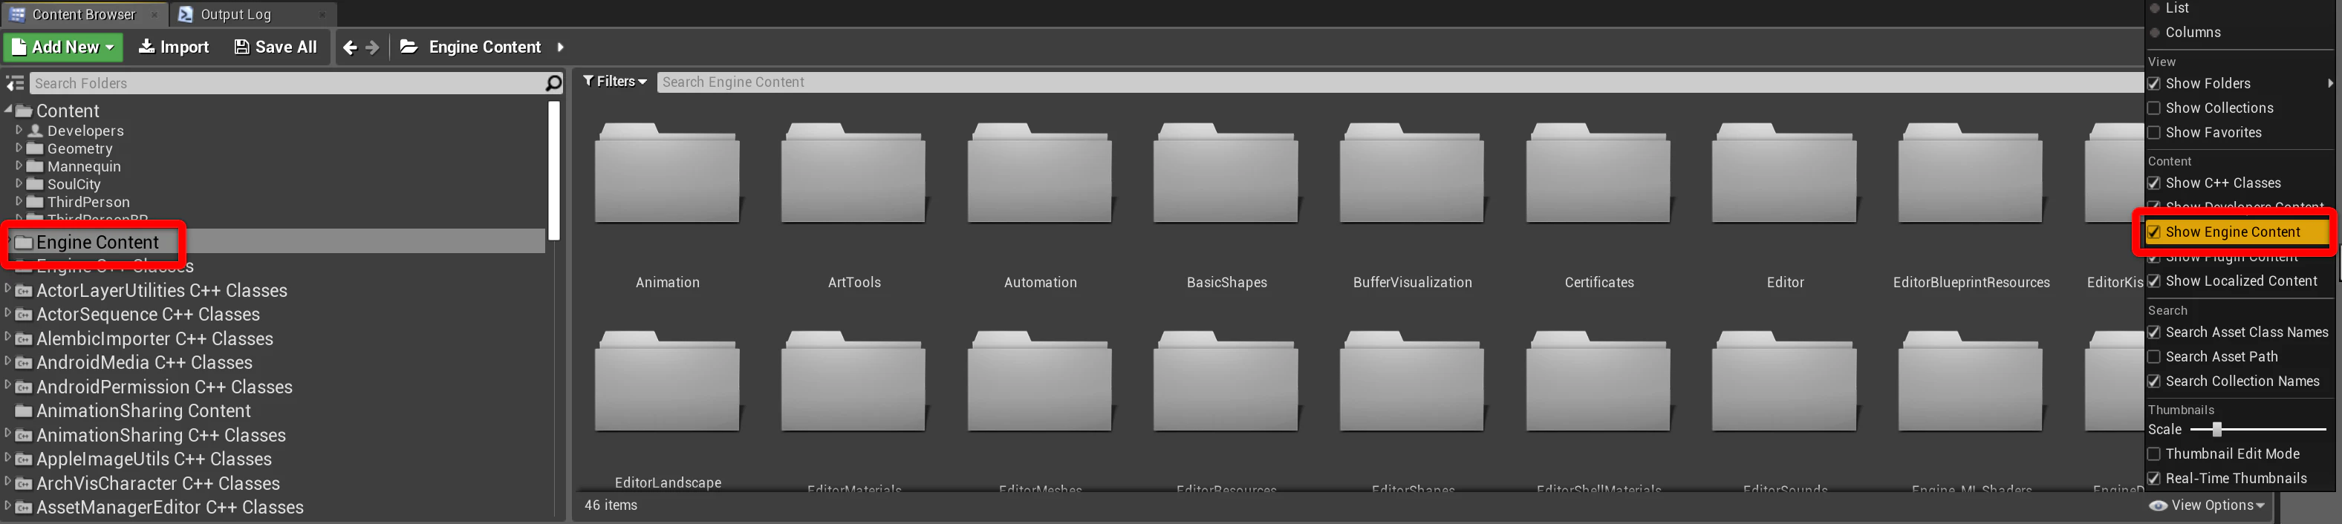Screen dimensions: 2342x524
Task: Select the EditorBlueprintResources folder icon
Action: point(1971,174)
